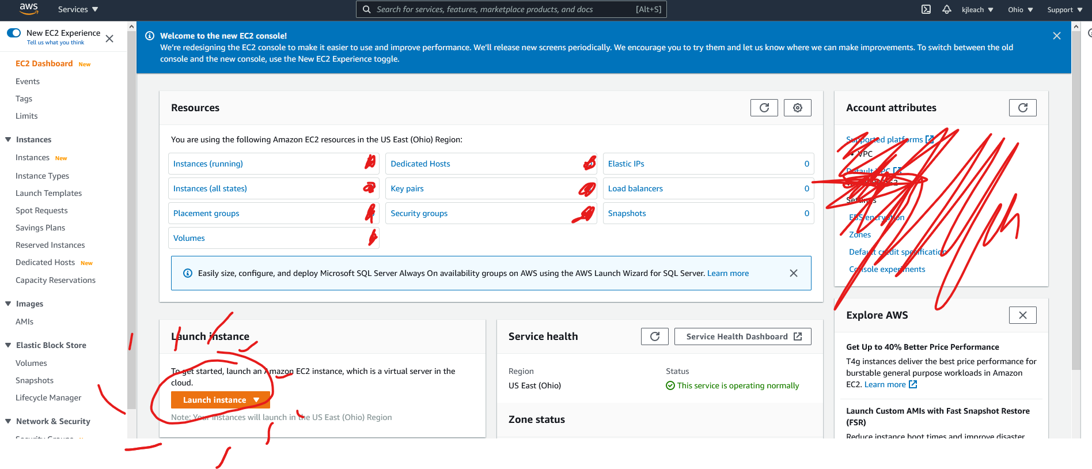Open AWS home via the logo
This screenshot has height=469, width=1092.
[29, 9]
